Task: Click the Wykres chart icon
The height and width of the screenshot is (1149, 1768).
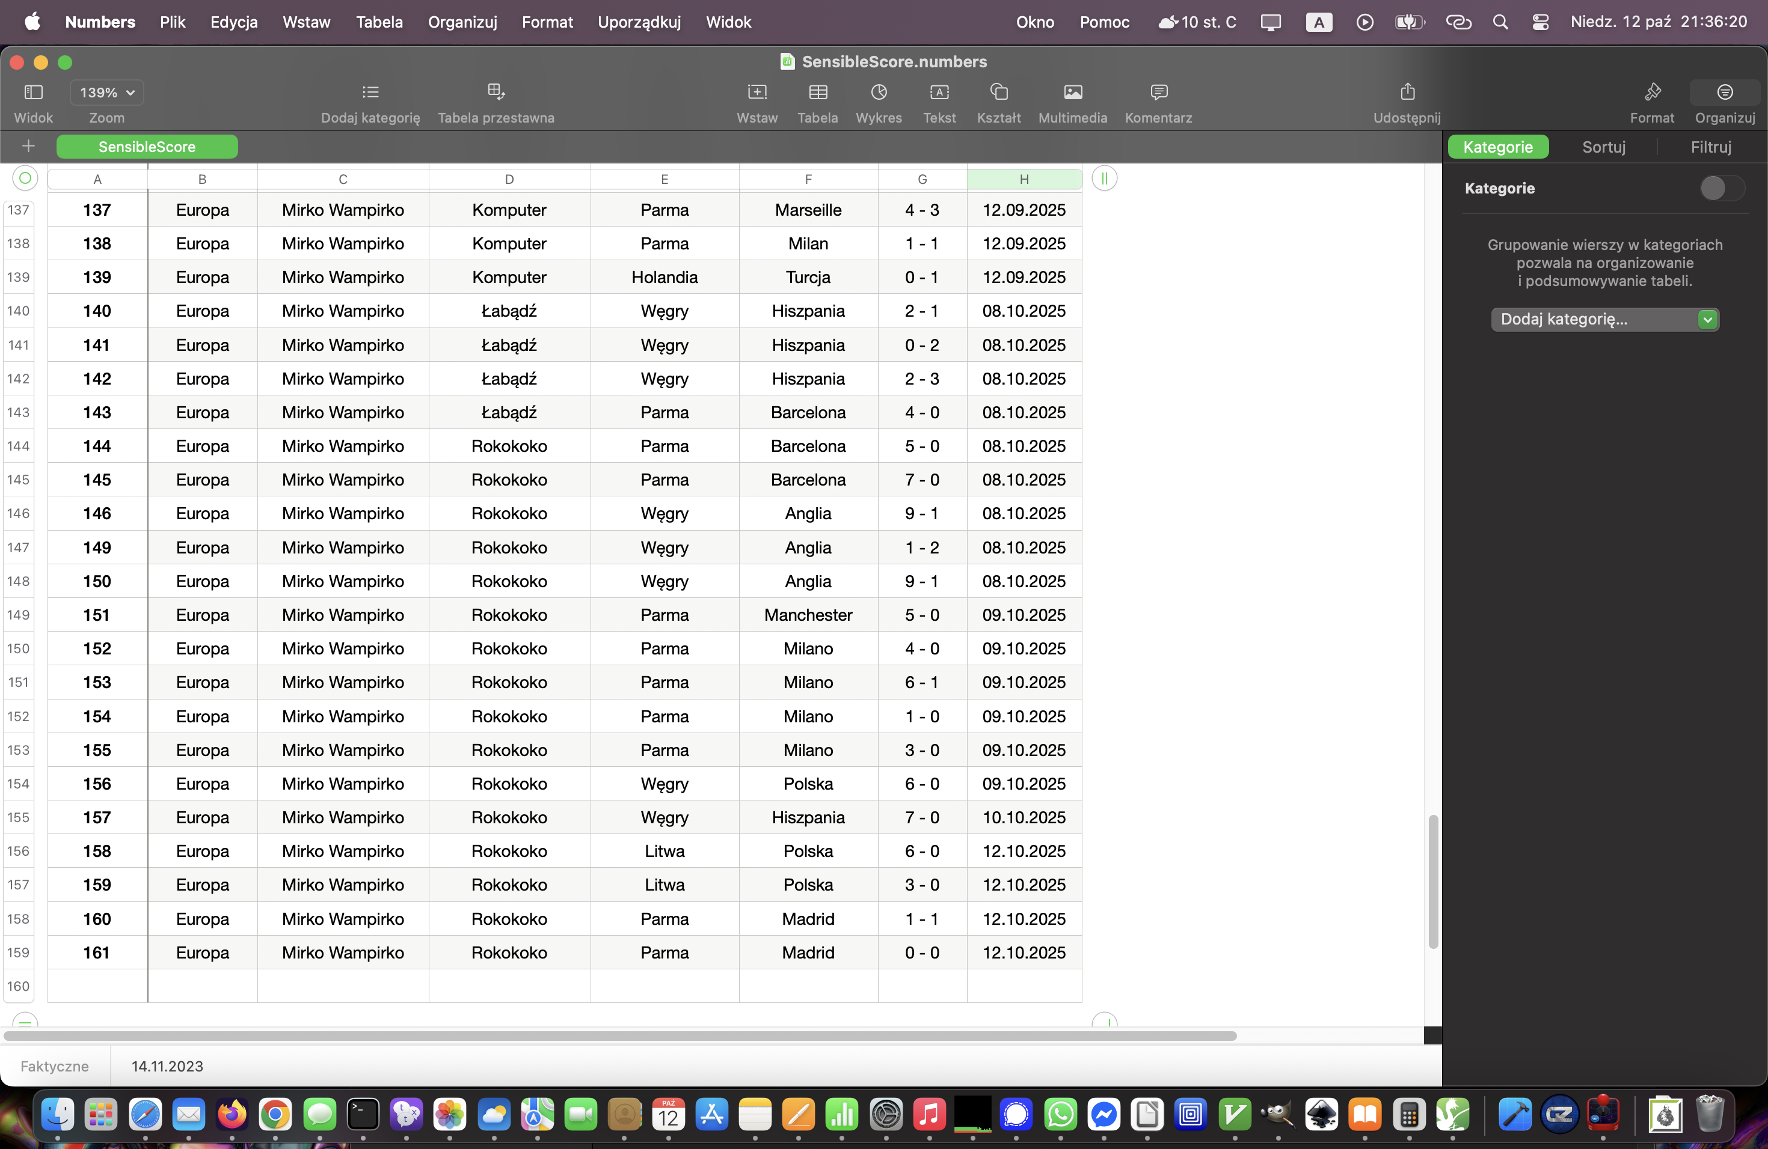Action: 879,92
